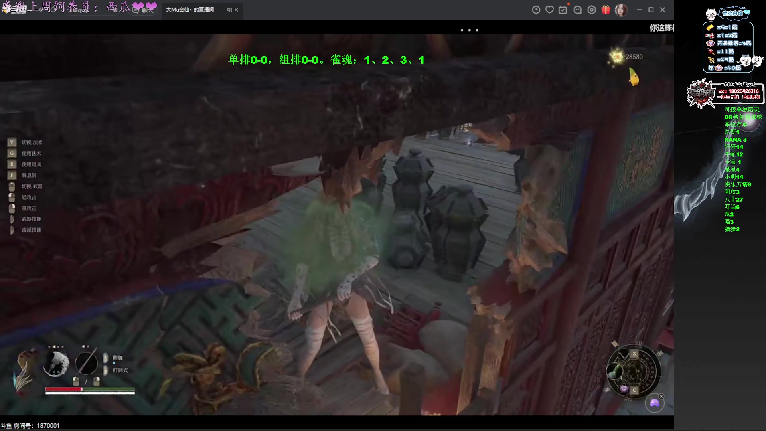
Task: Click the V key 切换法术 hint
Action: (x=25, y=142)
